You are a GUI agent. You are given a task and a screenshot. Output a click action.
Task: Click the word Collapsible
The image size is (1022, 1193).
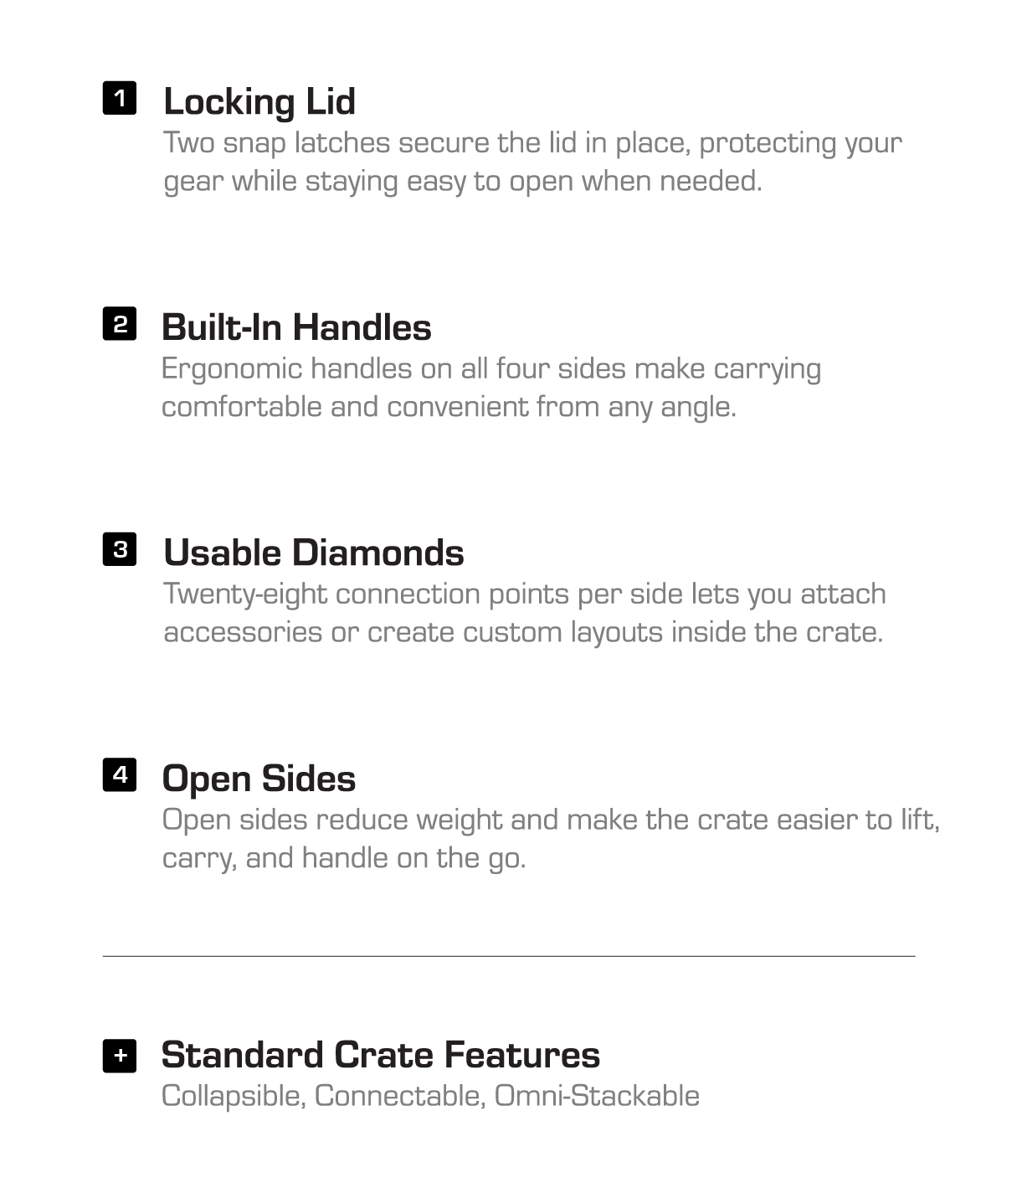tap(234, 1097)
